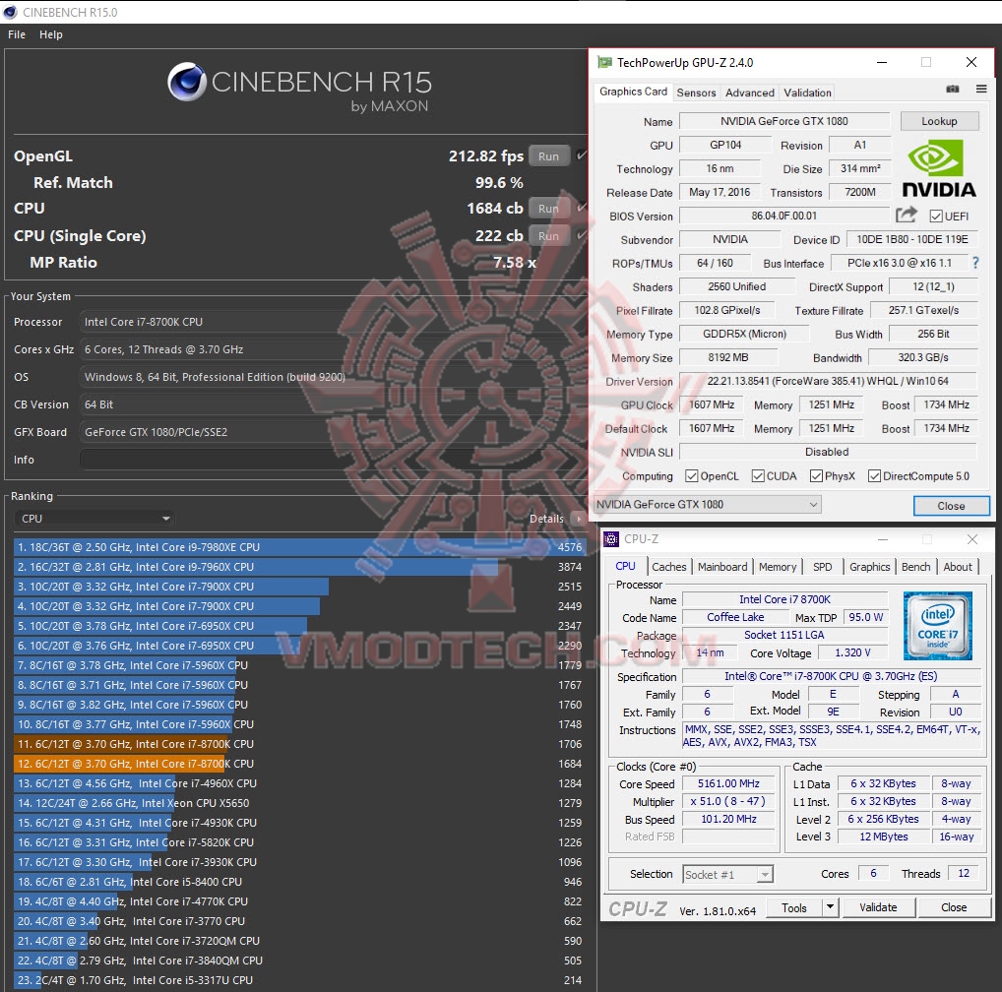1002x992 pixels.
Task: Click the GFX Board field in Cinebench
Action: point(333,432)
